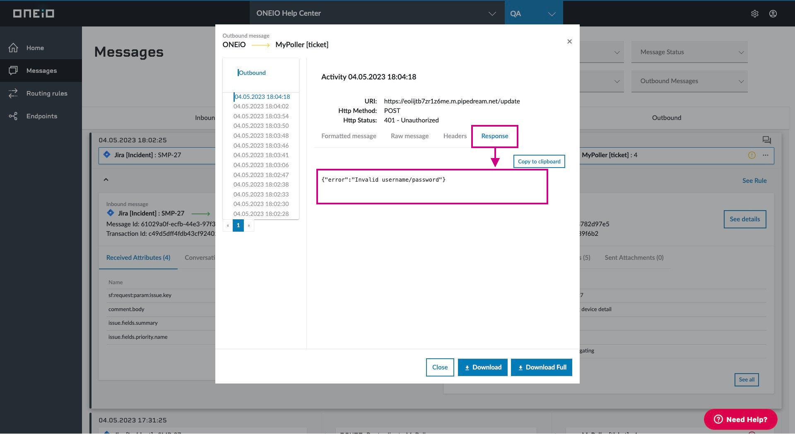Click the warning status icon on MyPoller ticket
This screenshot has height=434, width=795.
pos(752,155)
